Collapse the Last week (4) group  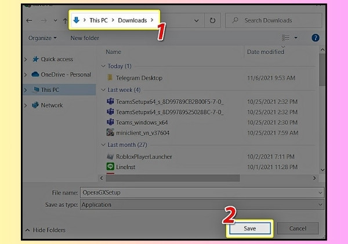click(x=103, y=90)
